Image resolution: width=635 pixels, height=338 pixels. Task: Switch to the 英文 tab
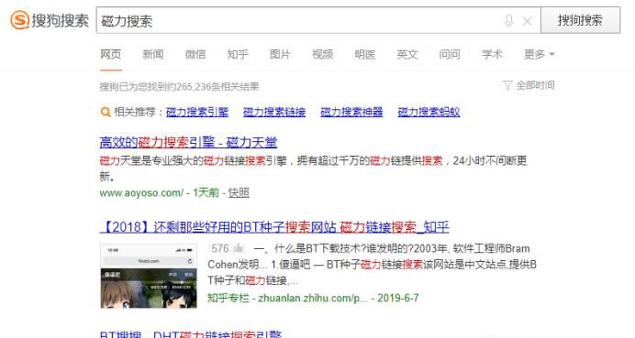click(407, 54)
